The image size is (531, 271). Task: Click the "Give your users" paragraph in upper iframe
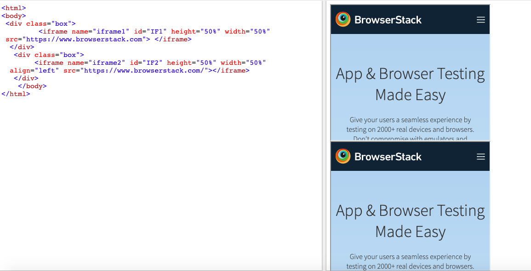coord(410,124)
